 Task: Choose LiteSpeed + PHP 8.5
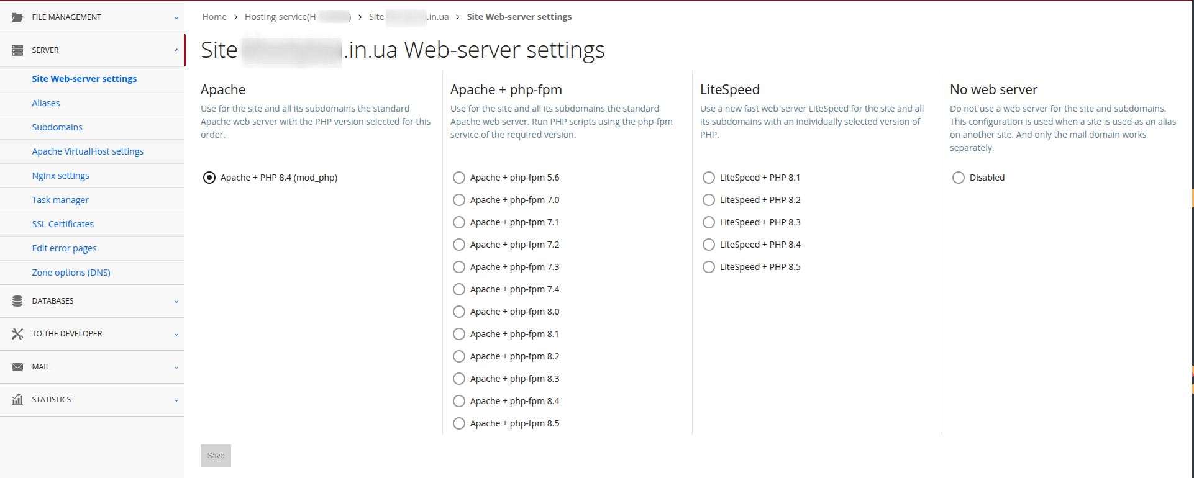708,267
